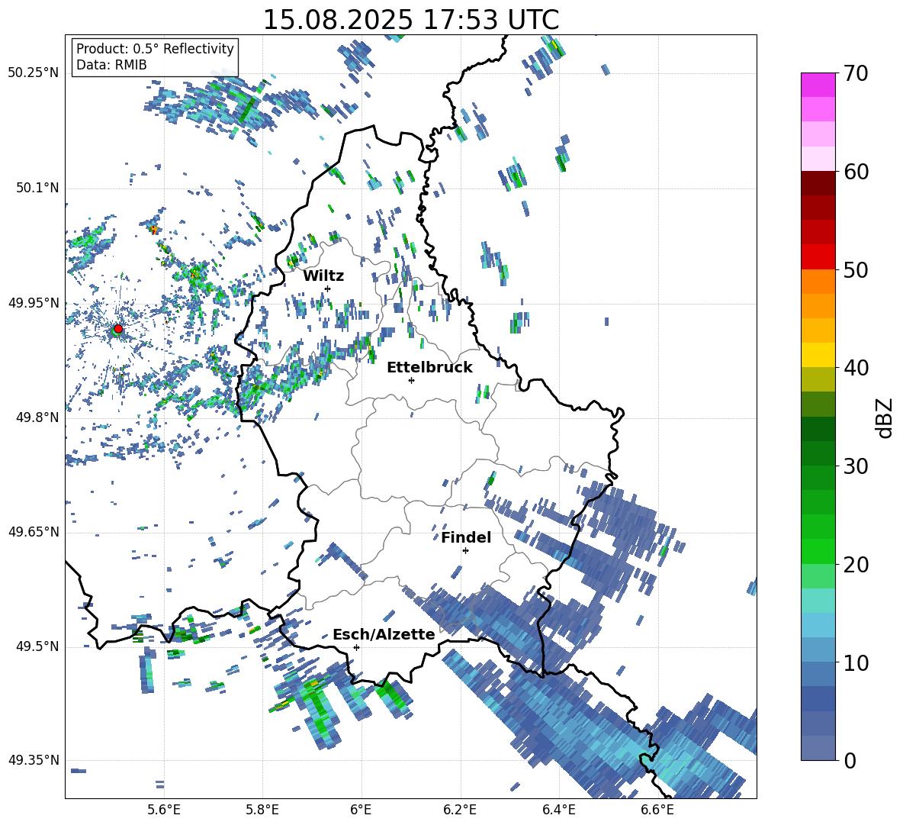Click the 49.5°N latitude label
This screenshot has width=903, height=825.
[x=37, y=646]
